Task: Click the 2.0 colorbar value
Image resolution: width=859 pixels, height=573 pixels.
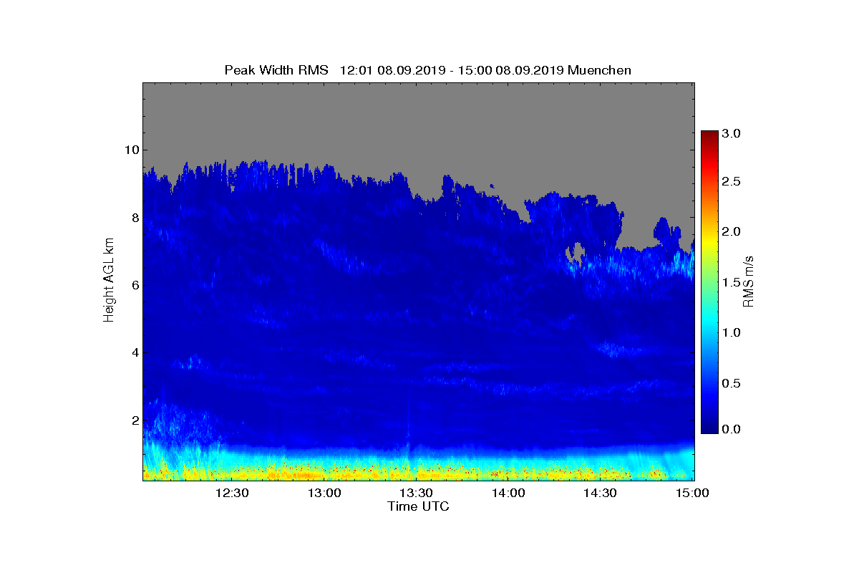Action: [732, 231]
